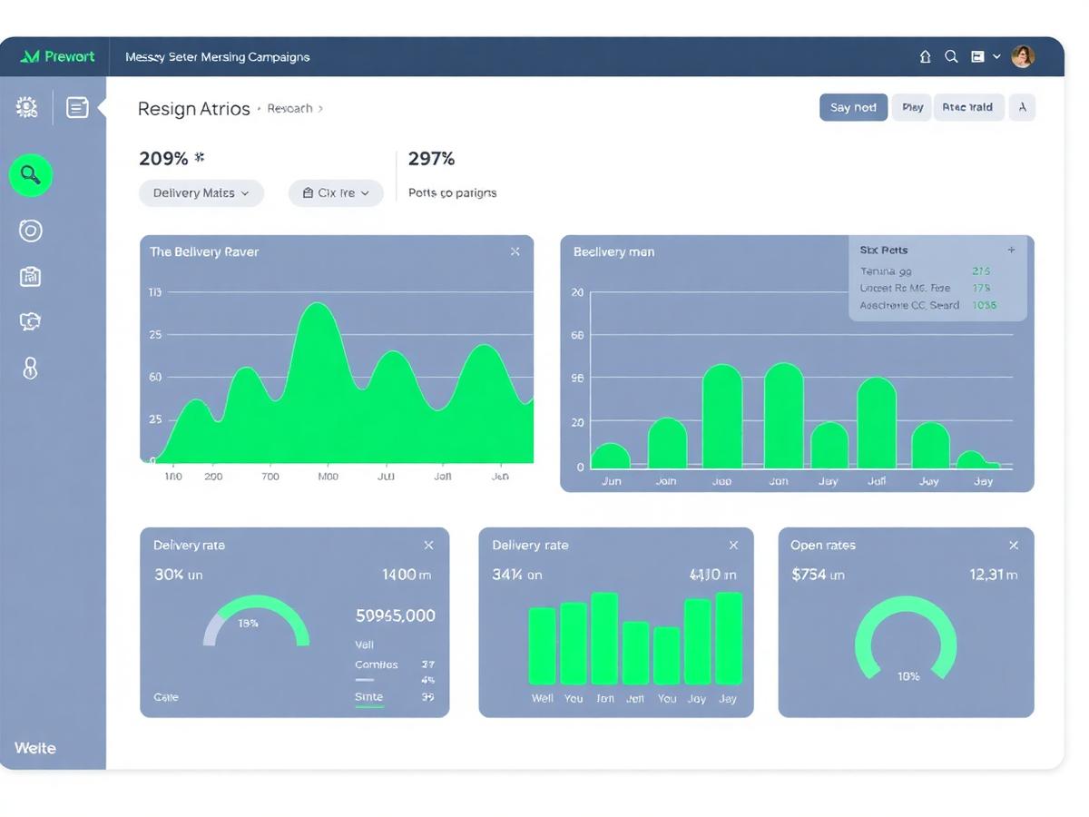The width and height of the screenshot is (1089, 817).
Task: Click the Resoach breadcrumb
Action: pyautogui.click(x=290, y=108)
